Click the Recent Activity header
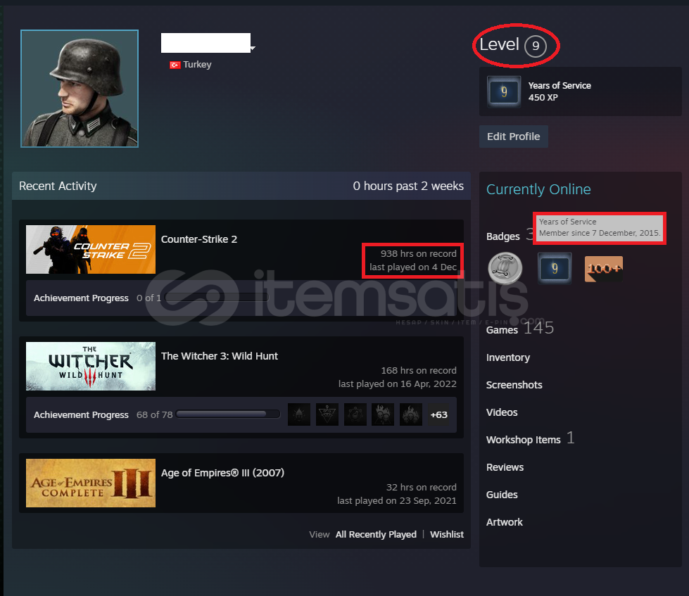Image resolution: width=689 pixels, height=596 pixels. coord(58,186)
